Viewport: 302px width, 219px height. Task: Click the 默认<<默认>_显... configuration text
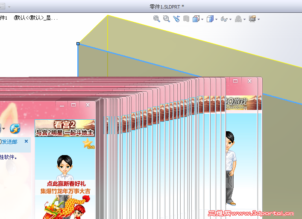point(35,18)
